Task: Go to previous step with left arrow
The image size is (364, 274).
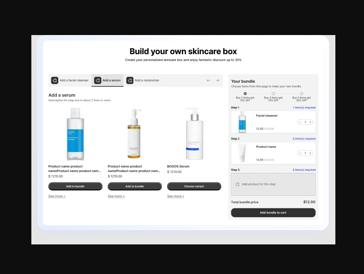Action: point(209,80)
